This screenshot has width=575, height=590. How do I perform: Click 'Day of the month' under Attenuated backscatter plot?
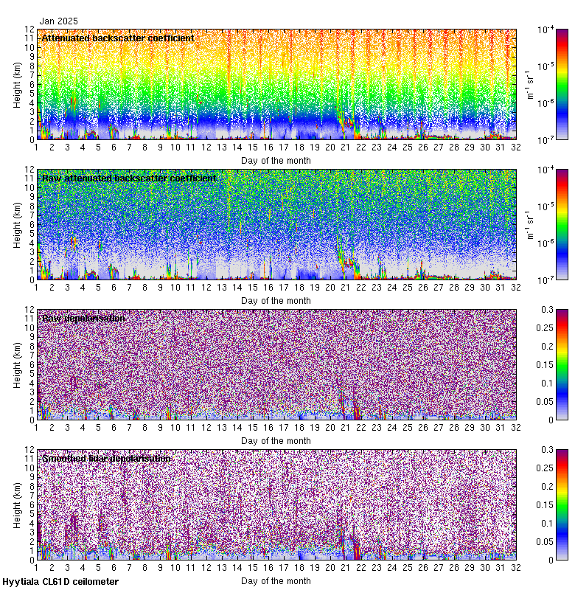[x=276, y=161]
